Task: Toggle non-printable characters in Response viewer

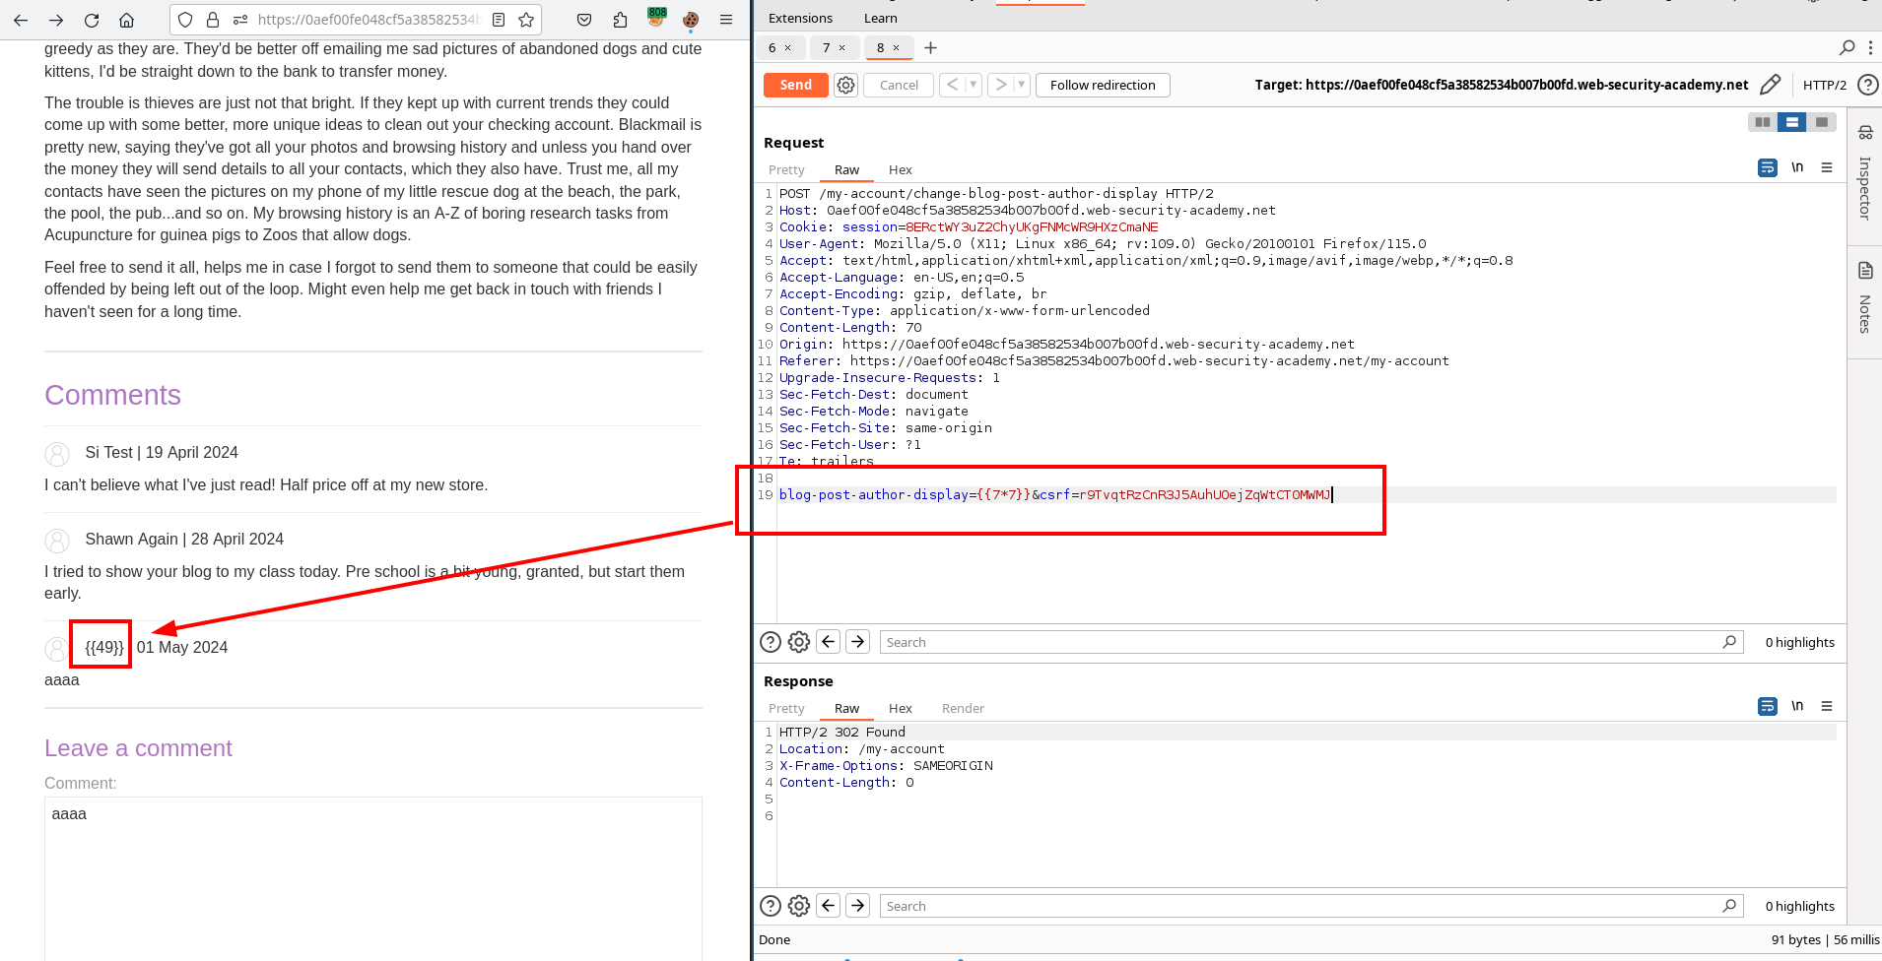Action: [x=1797, y=706]
